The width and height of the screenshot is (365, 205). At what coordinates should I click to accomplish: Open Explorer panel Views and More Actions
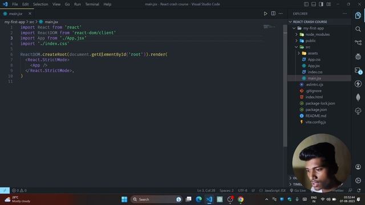[344, 14]
